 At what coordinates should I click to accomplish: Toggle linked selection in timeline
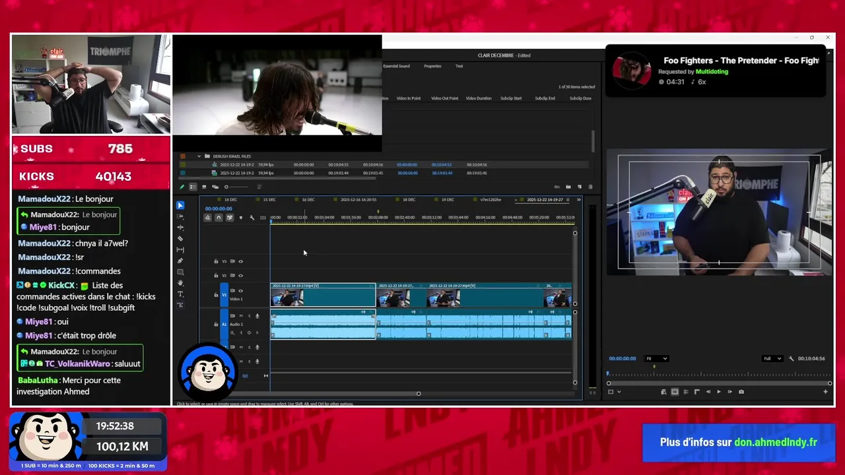230,218
